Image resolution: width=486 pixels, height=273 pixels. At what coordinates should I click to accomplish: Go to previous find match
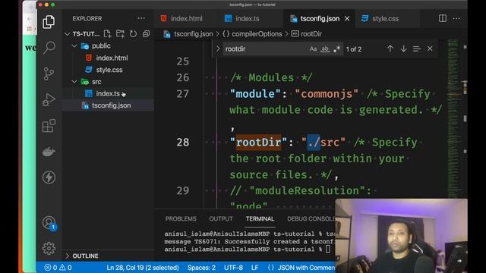tap(390, 49)
